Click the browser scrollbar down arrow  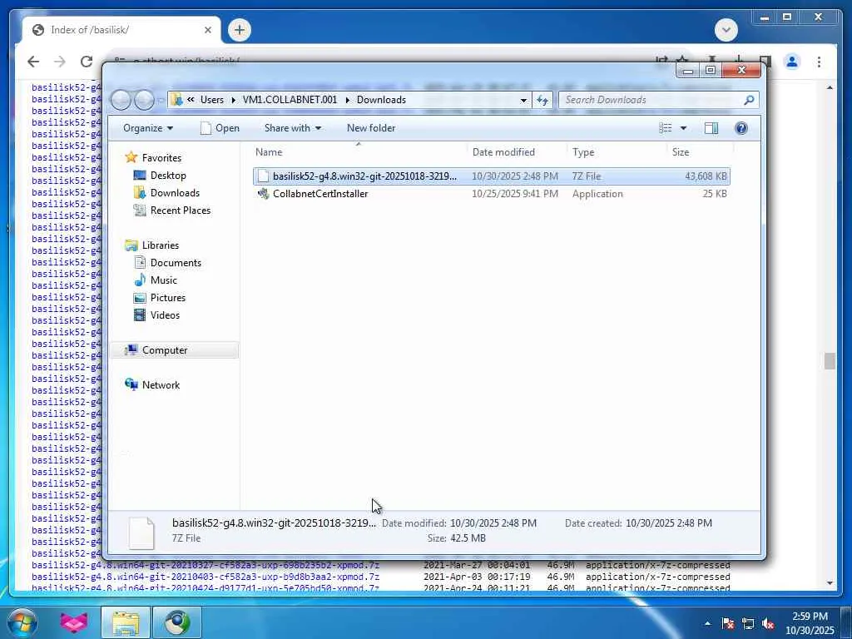coord(830,582)
